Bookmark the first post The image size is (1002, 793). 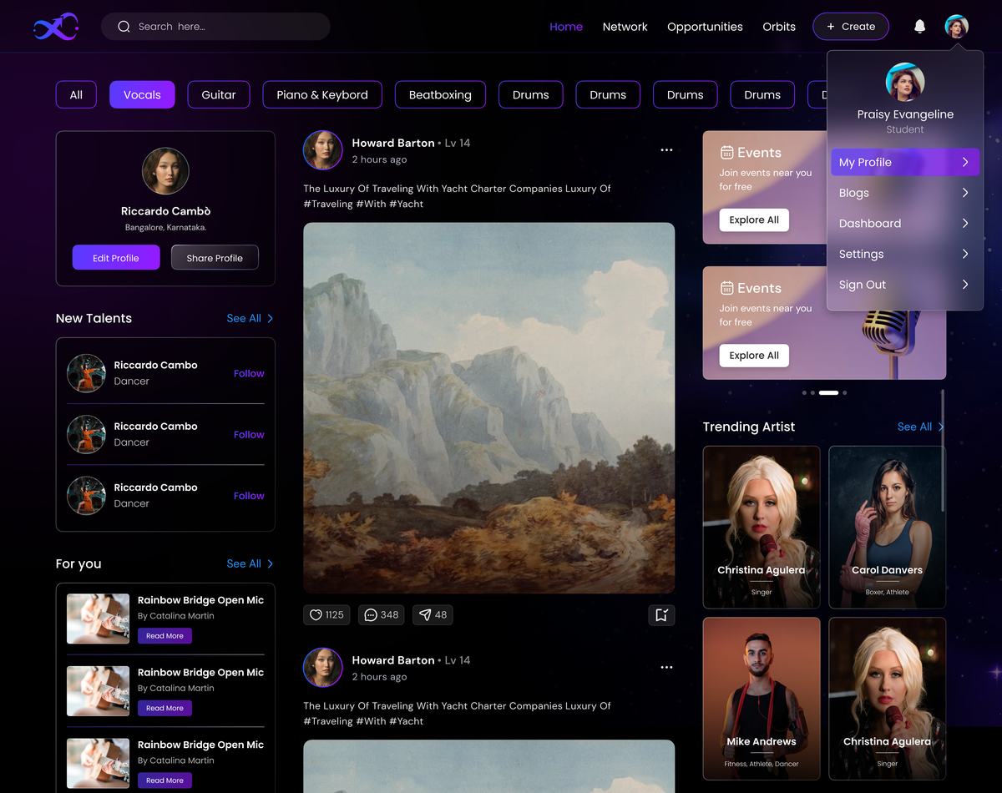pos(661,615)
